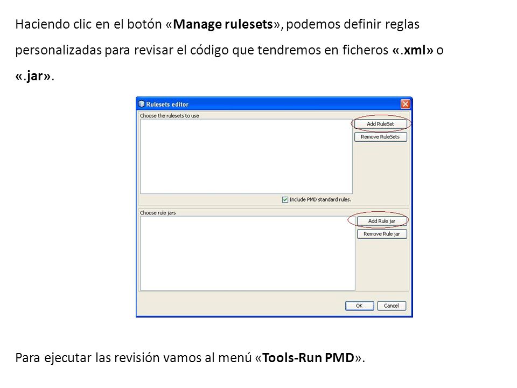Click the bold 'Manage rulesets' text

[223, 24]
